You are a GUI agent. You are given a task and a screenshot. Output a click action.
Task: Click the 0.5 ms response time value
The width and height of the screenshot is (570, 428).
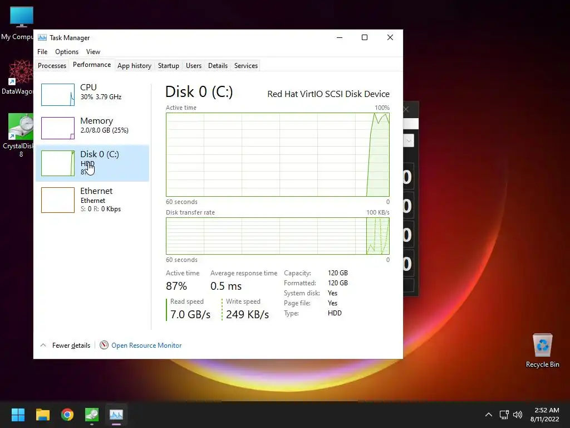(226, 286)
